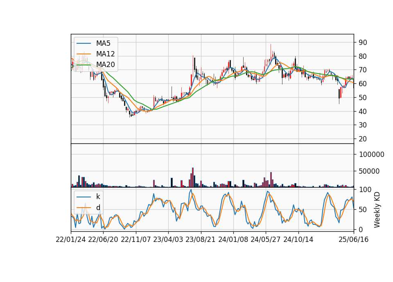Image resolution: width=393 pixels, height=282 pixels.
Task: Click the Weekly KD axis title
Action: (x=377, y=210)
